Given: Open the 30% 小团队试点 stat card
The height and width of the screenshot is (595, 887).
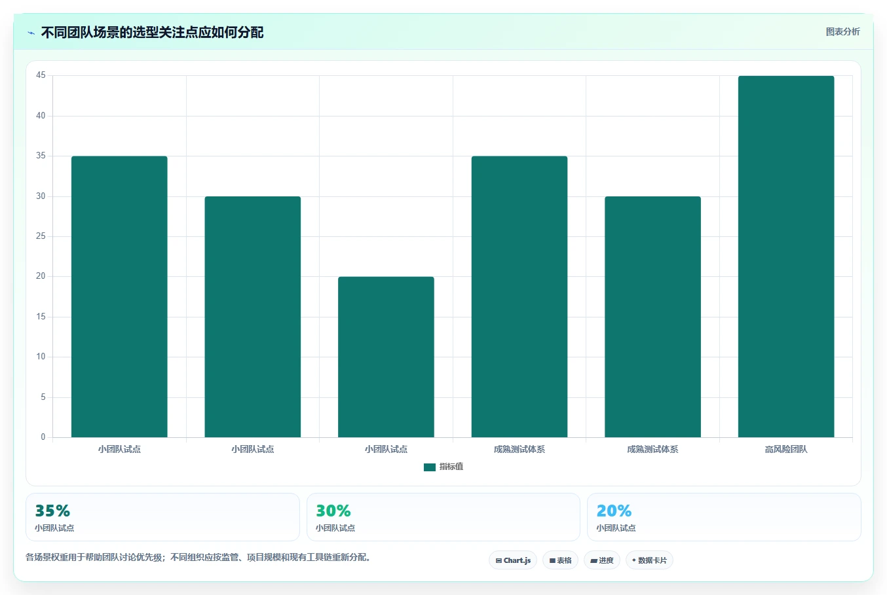Looking at the screenshot, I should [x=443, y=517].
